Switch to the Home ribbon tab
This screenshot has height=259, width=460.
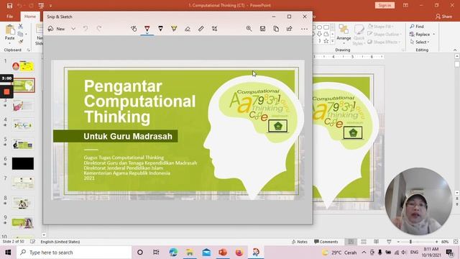coord(30,17)
